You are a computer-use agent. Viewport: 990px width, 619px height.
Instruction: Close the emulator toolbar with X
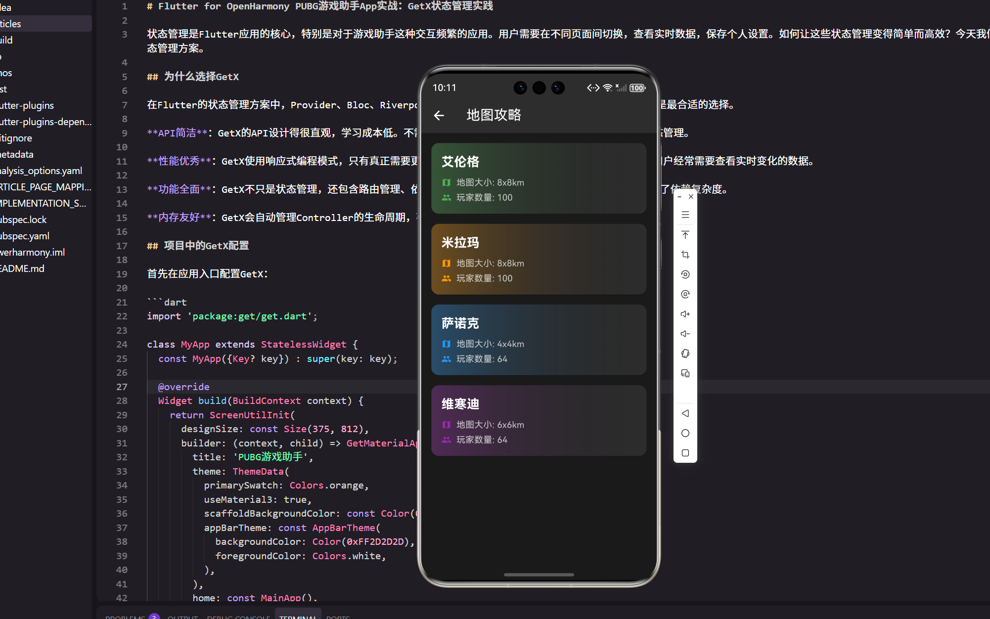(691, 197)
